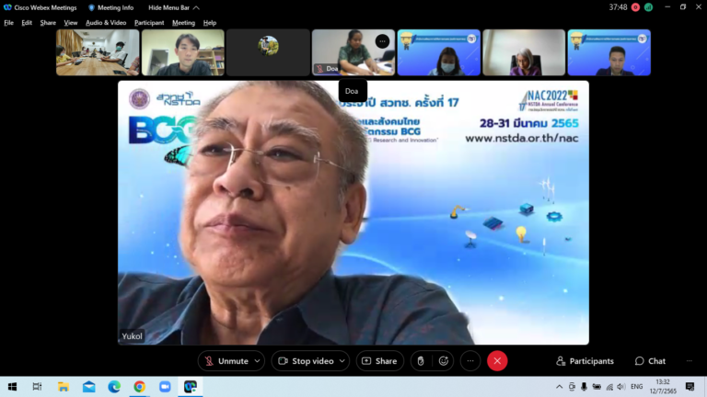
Task: Open the Chat panel
Action: [x=650, y=361]
